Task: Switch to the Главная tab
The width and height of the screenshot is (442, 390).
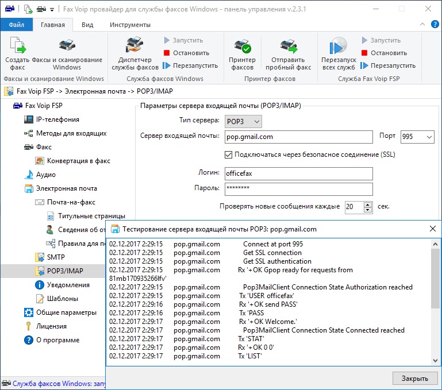Action: pos(53,25)
